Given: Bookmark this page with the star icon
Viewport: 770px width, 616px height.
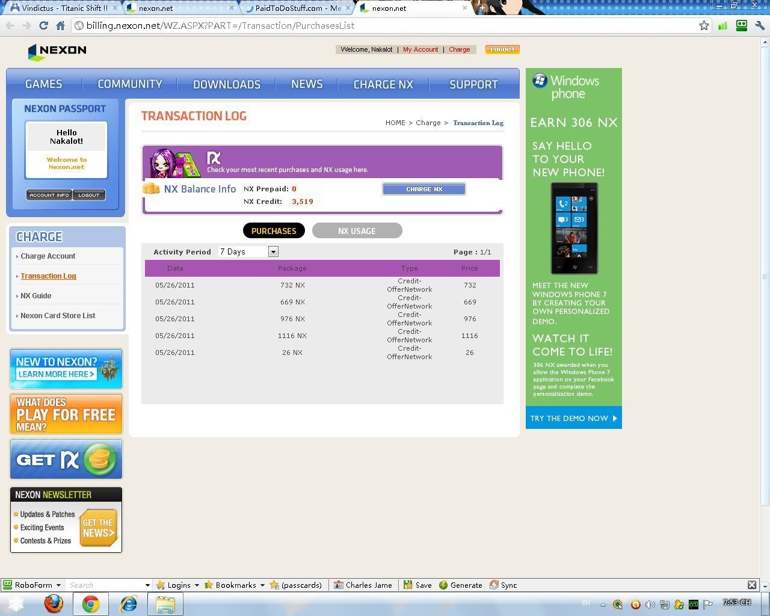Looking at the screenshot, I should 704,25.
